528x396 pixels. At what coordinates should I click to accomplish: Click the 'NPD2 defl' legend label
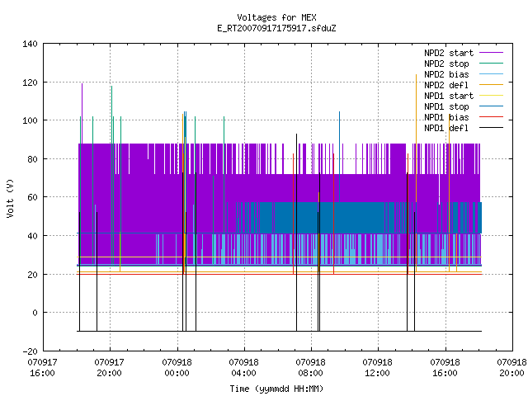(446, 85)
